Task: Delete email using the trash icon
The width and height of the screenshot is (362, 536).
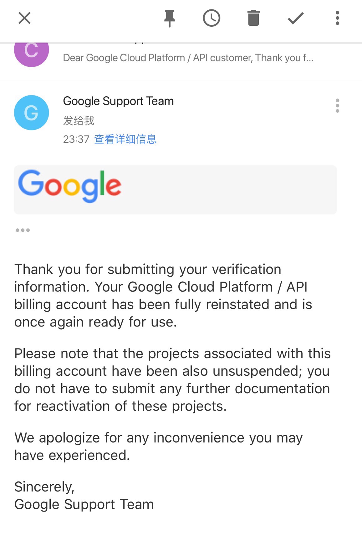Action: [253, 18]
